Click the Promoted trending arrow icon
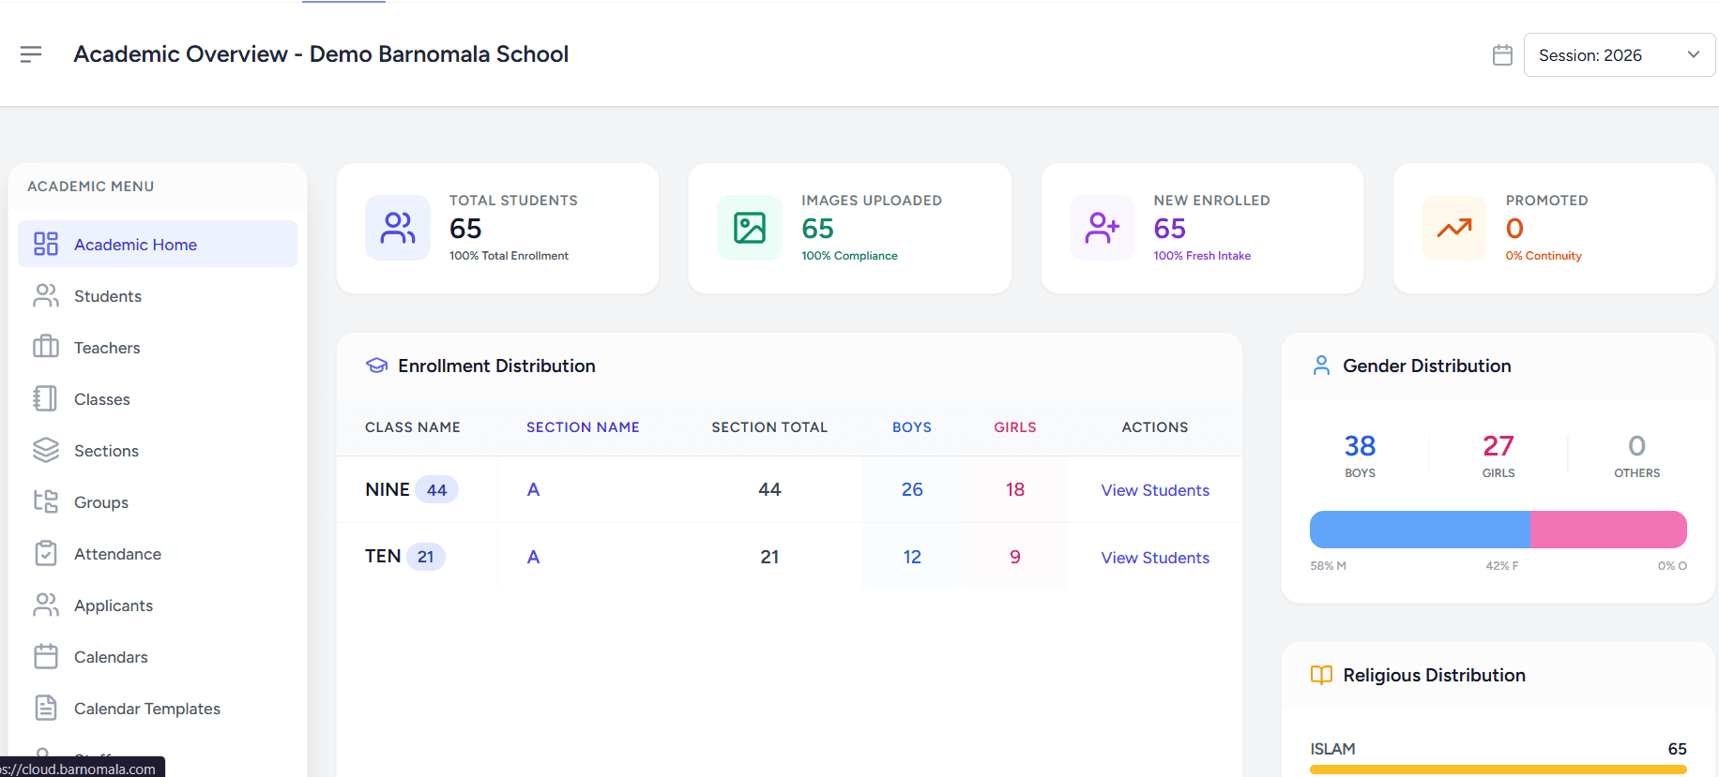Image resolution: width=1719 pixels, height=777 pixels. click(1454, 228)
